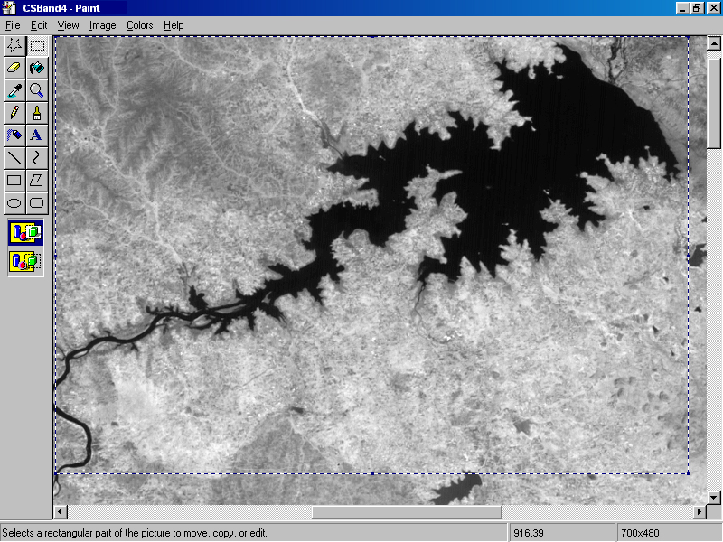Viewport: 723px width, 542px height.
Task: Pick the Fill With Color bucket tool
Action: click(37, 68)
